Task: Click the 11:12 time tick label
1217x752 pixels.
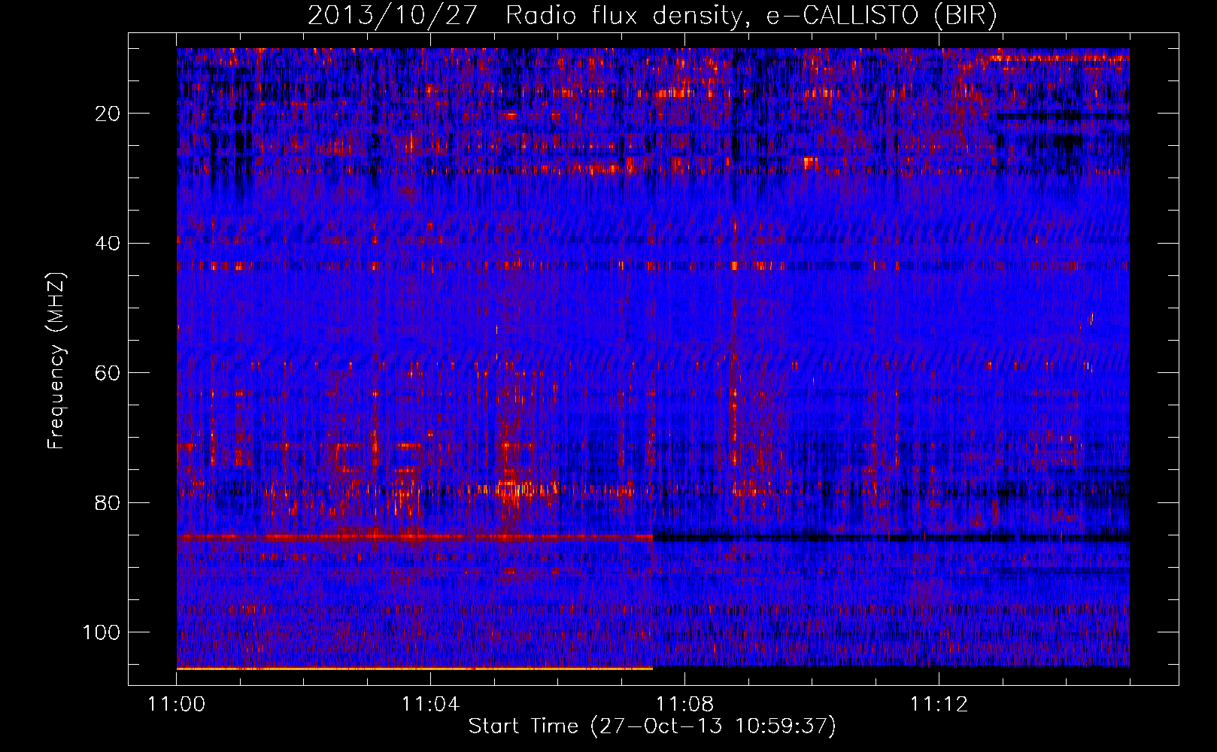Action: [x=939, y=705]
